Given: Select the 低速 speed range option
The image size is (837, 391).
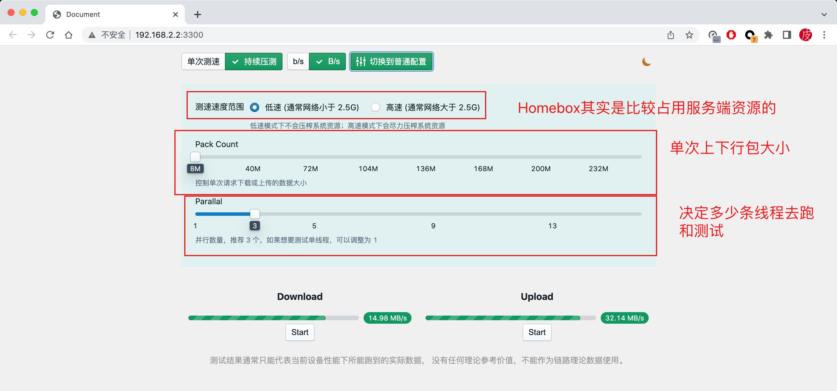Looking at the screenshot, I should coord(255,107).
